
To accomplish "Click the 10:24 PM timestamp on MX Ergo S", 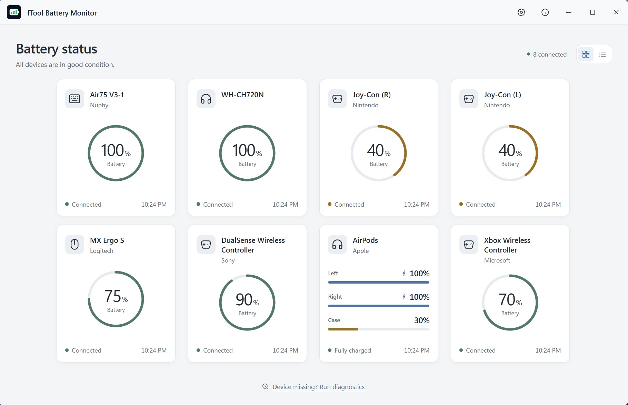I will pyautogui.click(x=154, y=350).
